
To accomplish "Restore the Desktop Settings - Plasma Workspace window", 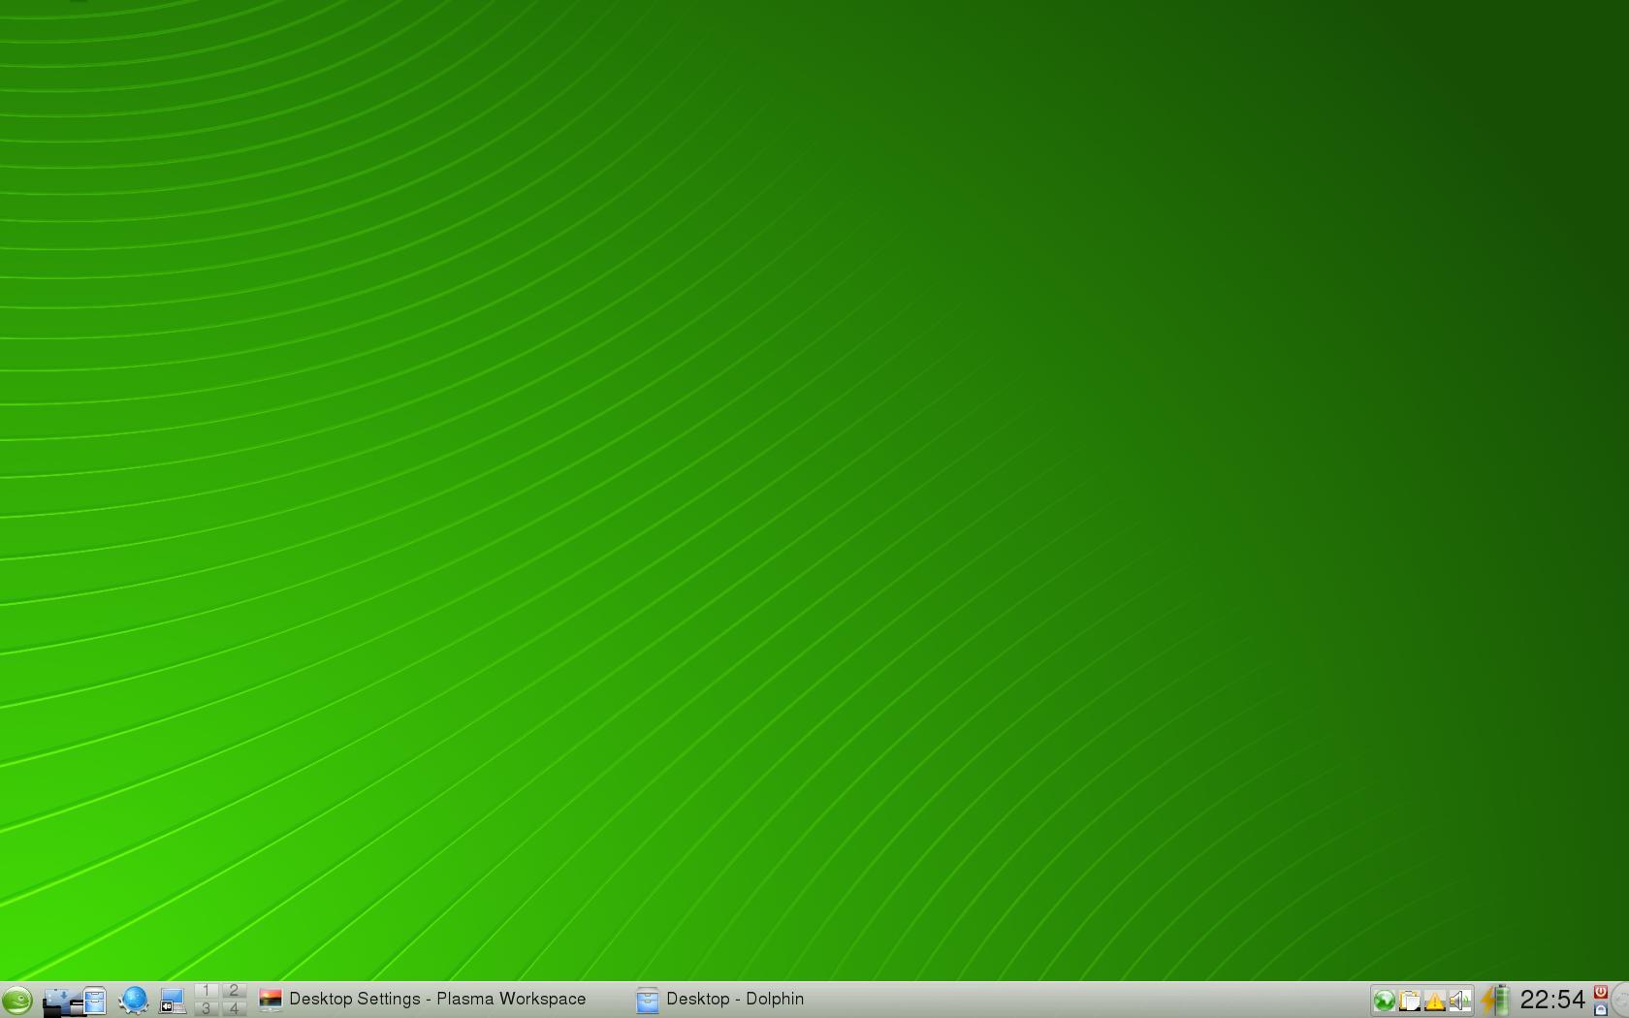I will pyautogui.click(x=440, y=1000).
